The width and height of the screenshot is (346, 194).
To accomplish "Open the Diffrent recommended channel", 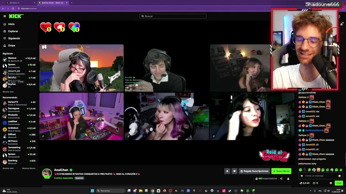I will click(19, 136).
